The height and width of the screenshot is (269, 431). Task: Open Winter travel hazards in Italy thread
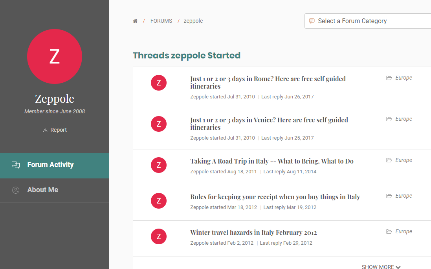pyautogui.click(x=253, y=233)
